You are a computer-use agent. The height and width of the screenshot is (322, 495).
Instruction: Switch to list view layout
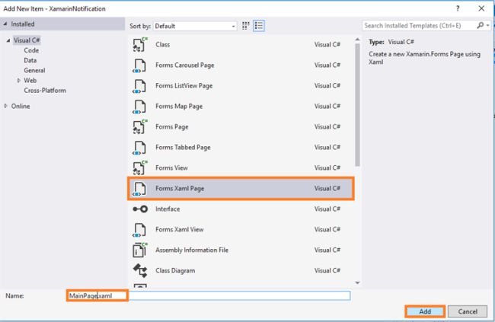(x=259, y=26)
